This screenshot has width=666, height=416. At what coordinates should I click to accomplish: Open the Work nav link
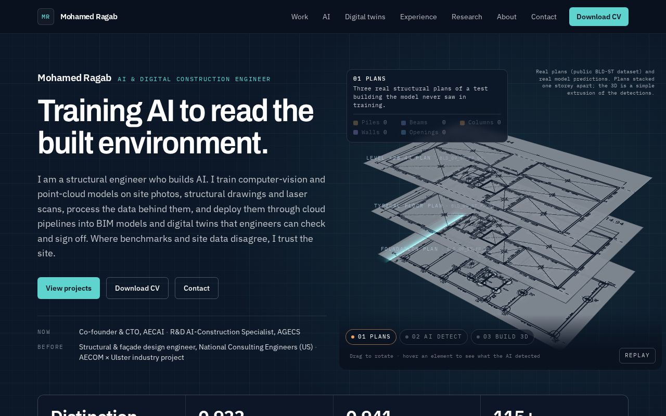coord(300,17)
